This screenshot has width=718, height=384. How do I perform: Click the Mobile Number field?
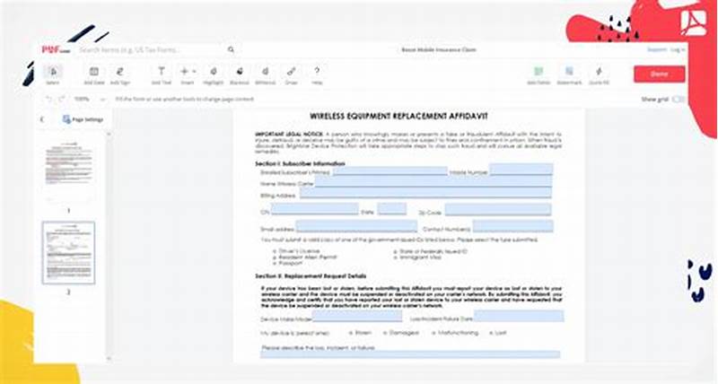pos(521,170)
